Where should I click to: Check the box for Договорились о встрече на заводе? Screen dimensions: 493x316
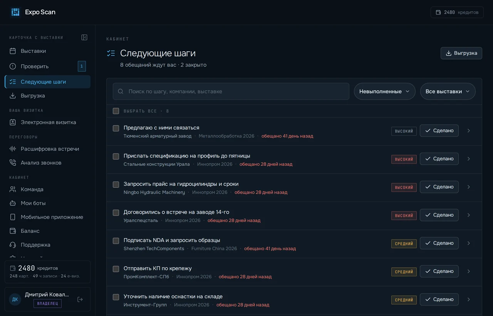pos(116,213)
